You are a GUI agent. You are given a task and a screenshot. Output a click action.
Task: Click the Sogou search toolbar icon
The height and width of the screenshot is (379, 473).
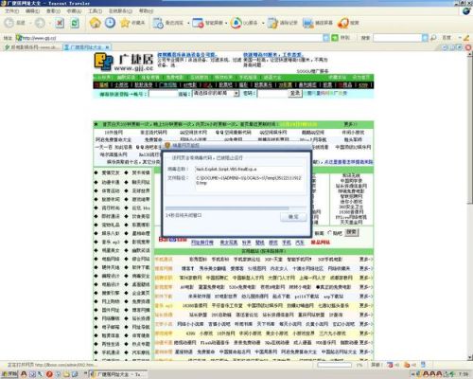[342, 23]
